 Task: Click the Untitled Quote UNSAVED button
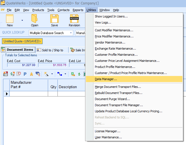(x=22, y=41)
